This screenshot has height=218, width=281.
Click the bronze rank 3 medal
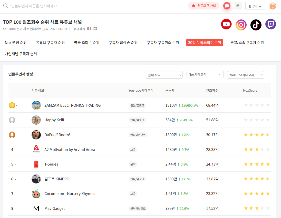point(12,135)
